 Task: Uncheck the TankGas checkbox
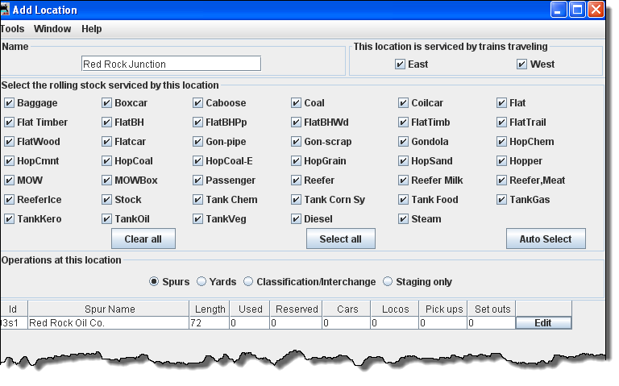coord(502,200)
